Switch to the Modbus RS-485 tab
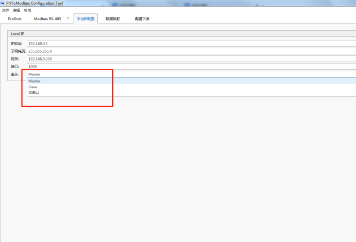The image size is (356, 242). pyautogui.click(x=47, y=19)
